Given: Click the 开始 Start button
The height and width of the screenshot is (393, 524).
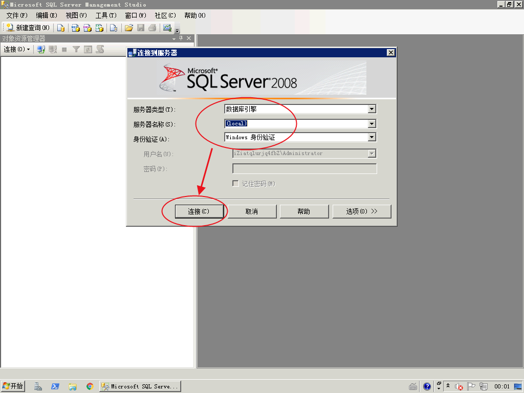Looking at the screenshot, I should click(x=13, y=386).
